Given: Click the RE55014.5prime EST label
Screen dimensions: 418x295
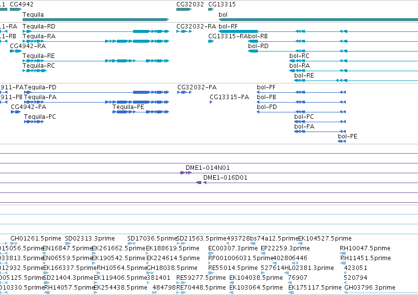Looking at the screenshot, I should coord(233,268).
